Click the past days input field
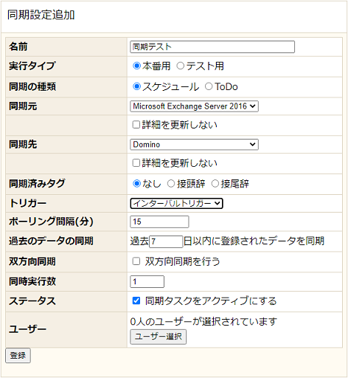The width and height of the screenshot is (348, 378). 166,241
